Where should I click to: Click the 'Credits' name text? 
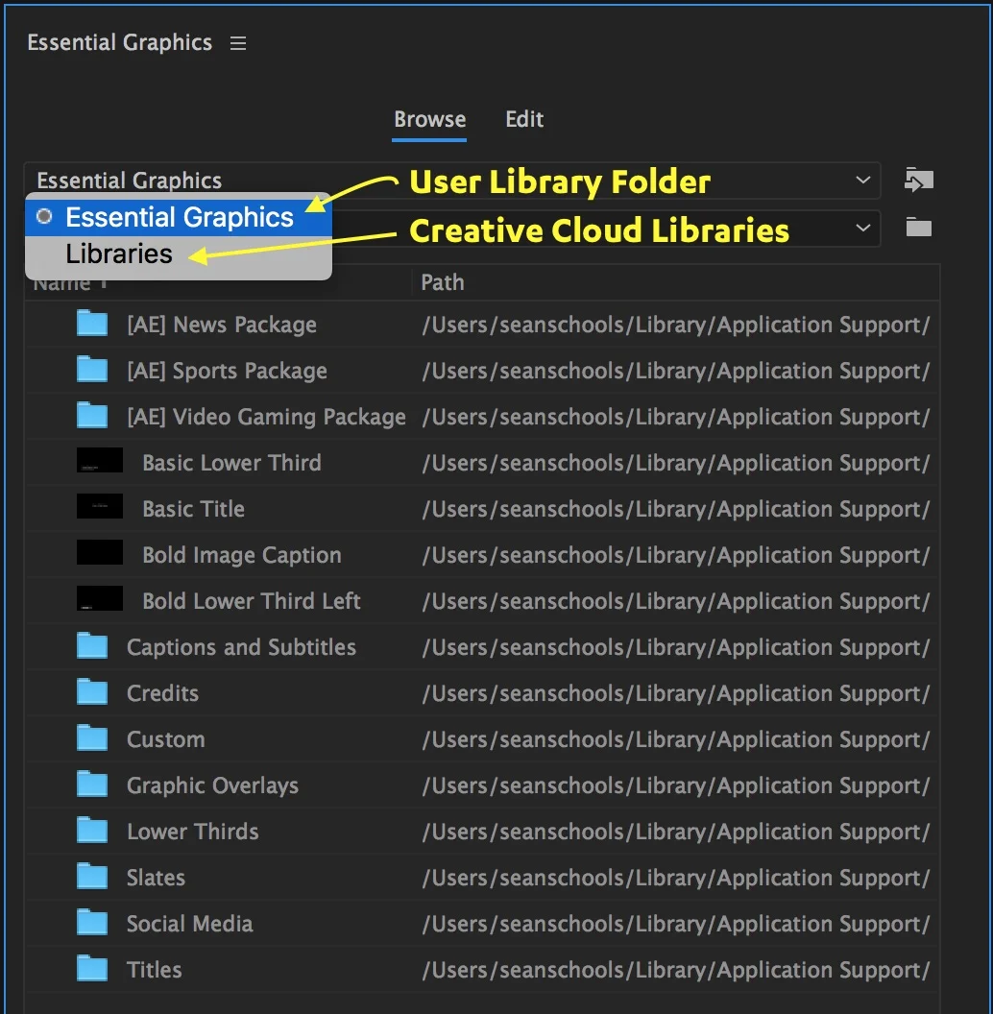point(162,693)
